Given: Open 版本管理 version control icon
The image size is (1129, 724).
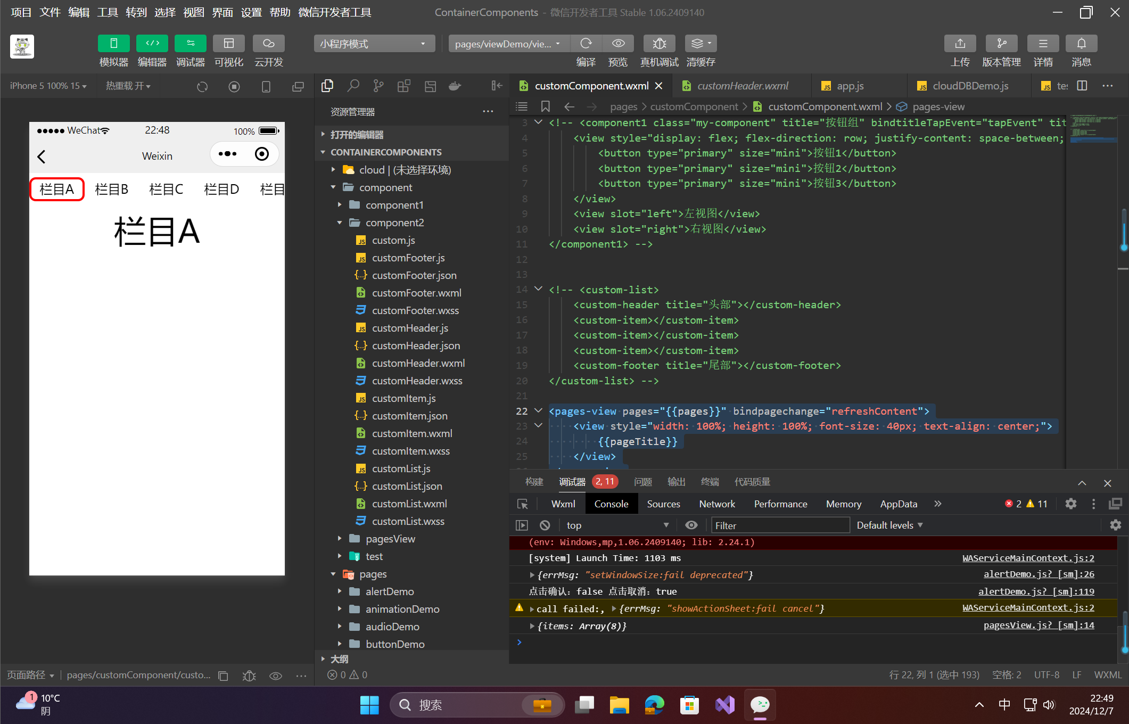Looking at the screenshot, I should pos(1001,44).
